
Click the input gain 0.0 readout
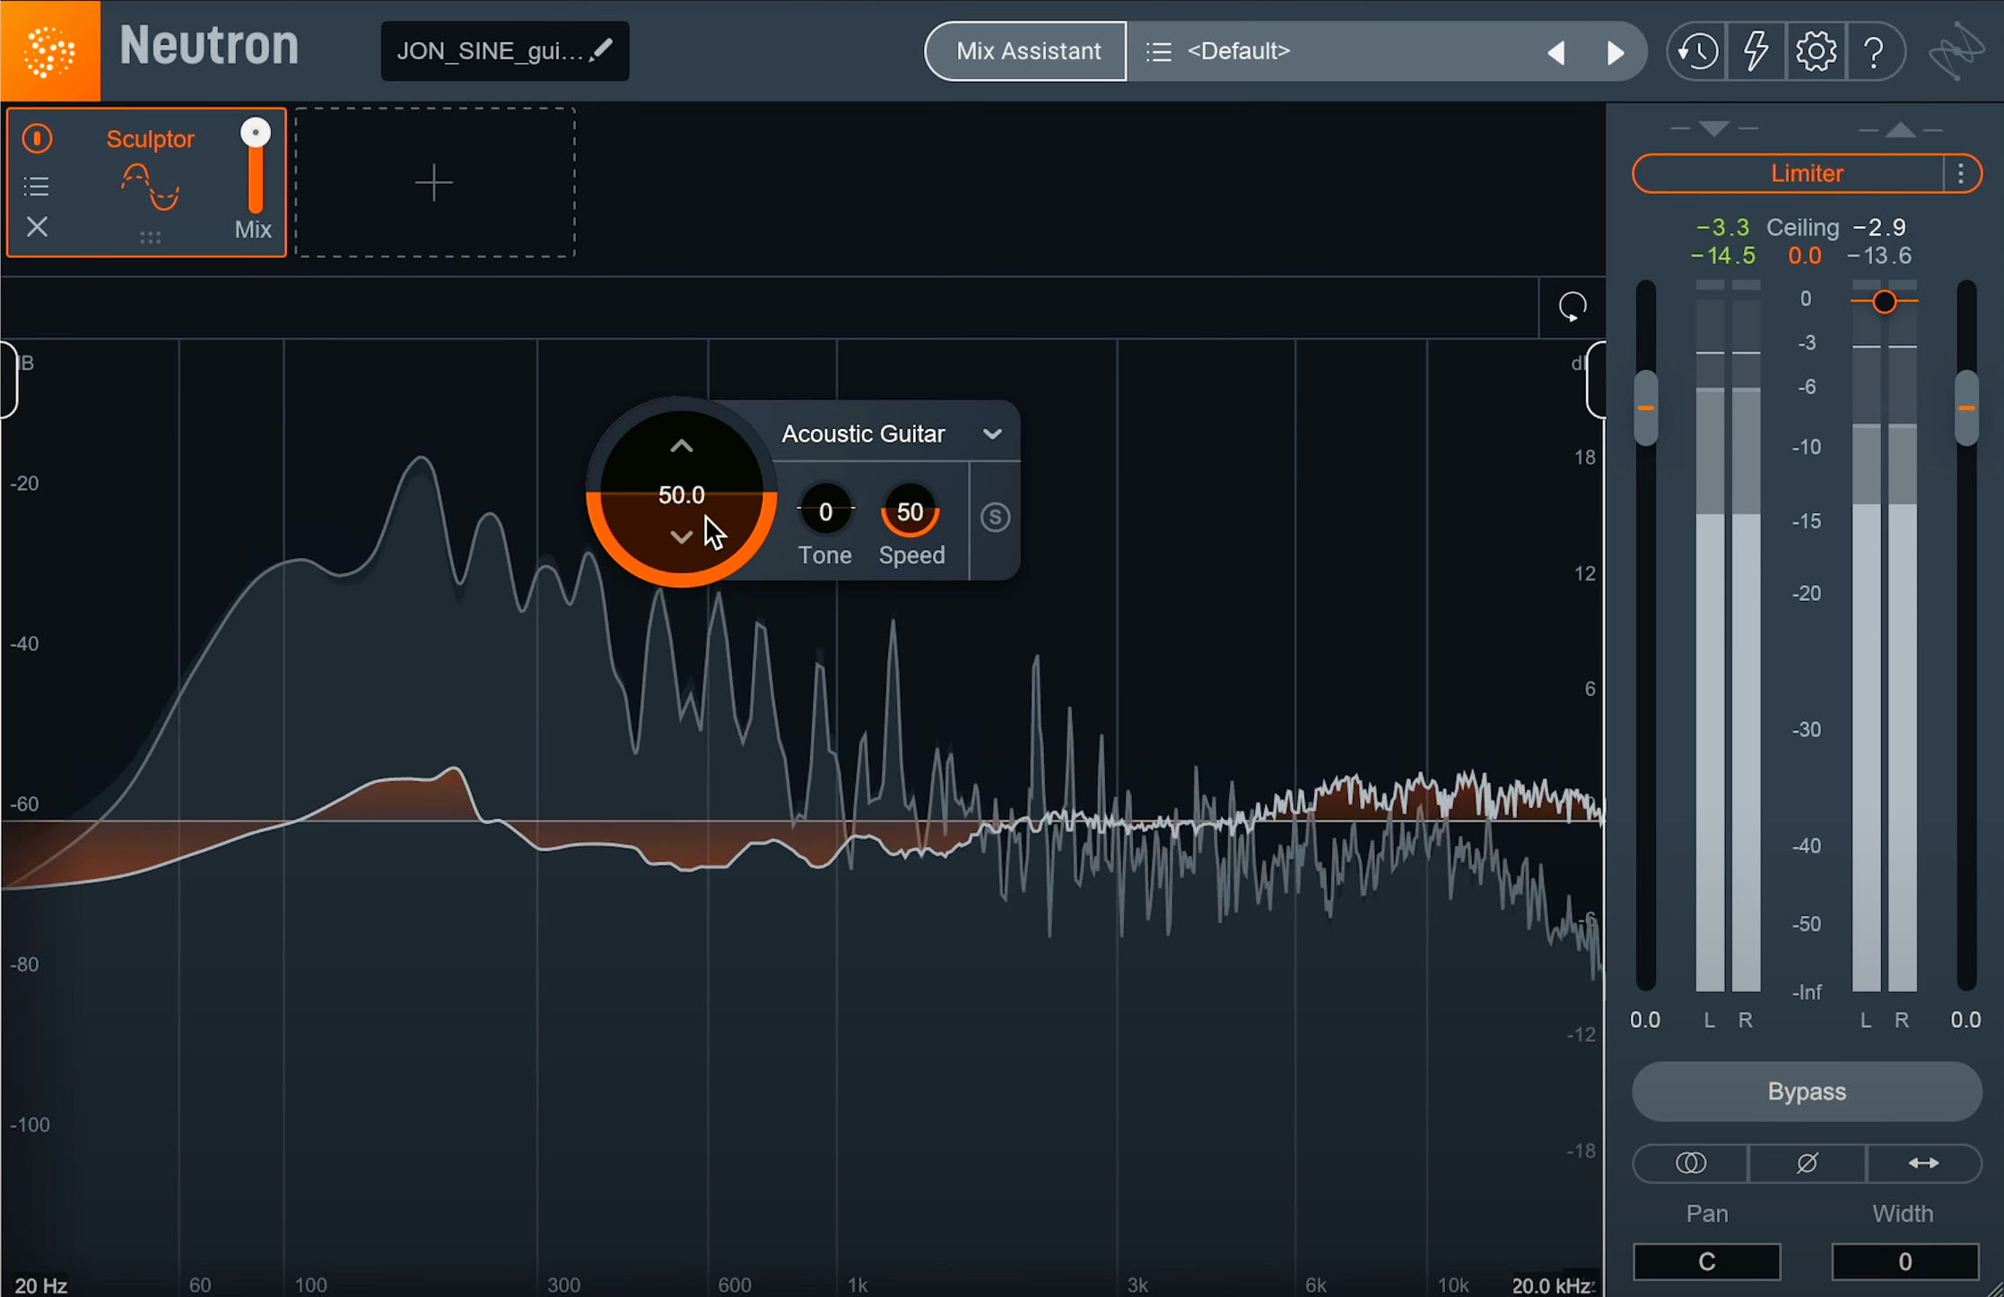pyautogui.click(x=1645, y=1020)
